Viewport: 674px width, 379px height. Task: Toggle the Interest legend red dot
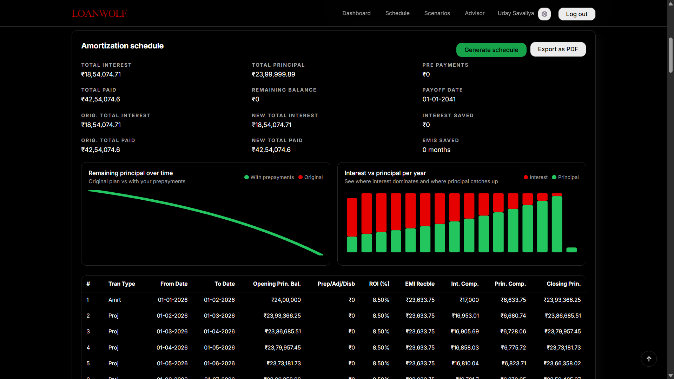[x=526, y=177]
